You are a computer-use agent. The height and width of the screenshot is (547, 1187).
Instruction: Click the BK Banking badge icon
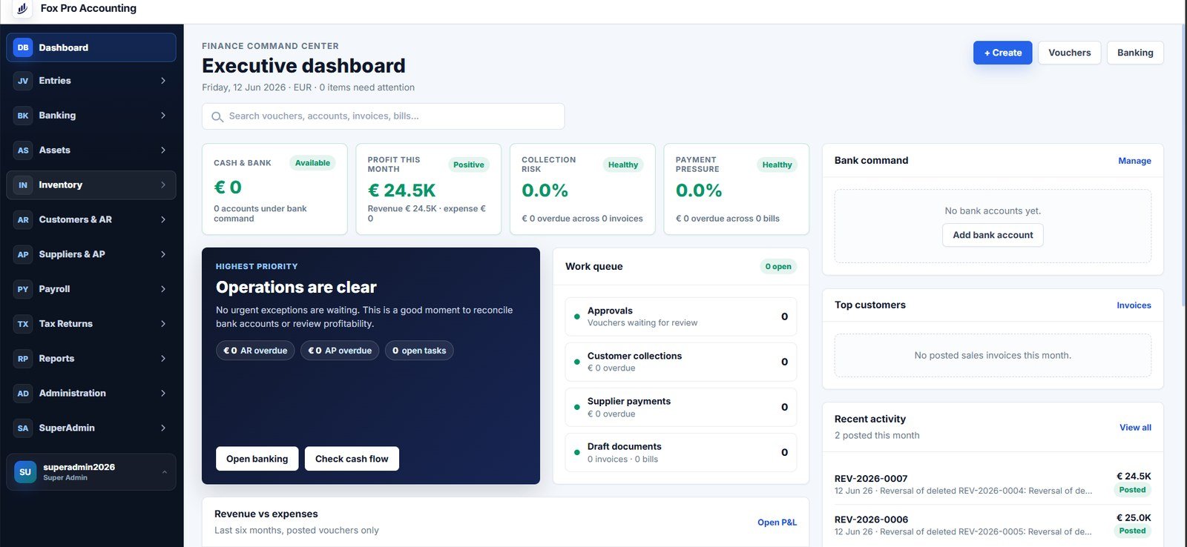[23, 116]
